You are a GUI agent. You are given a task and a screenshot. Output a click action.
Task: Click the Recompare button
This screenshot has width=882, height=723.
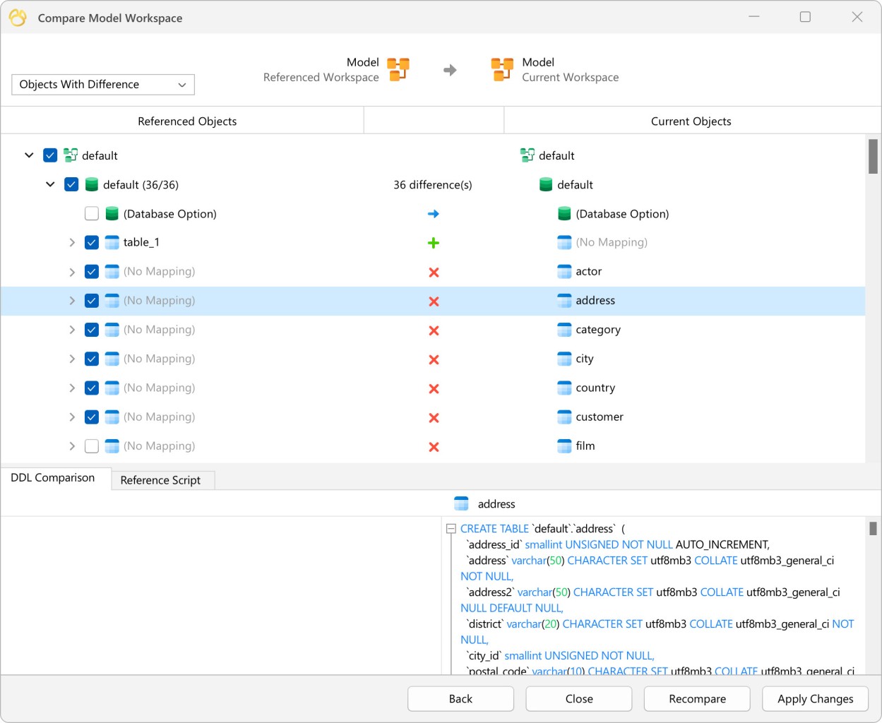pos(697,699)
